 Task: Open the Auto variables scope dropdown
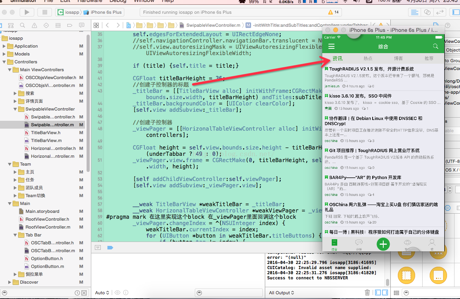[x=102, y=293]
